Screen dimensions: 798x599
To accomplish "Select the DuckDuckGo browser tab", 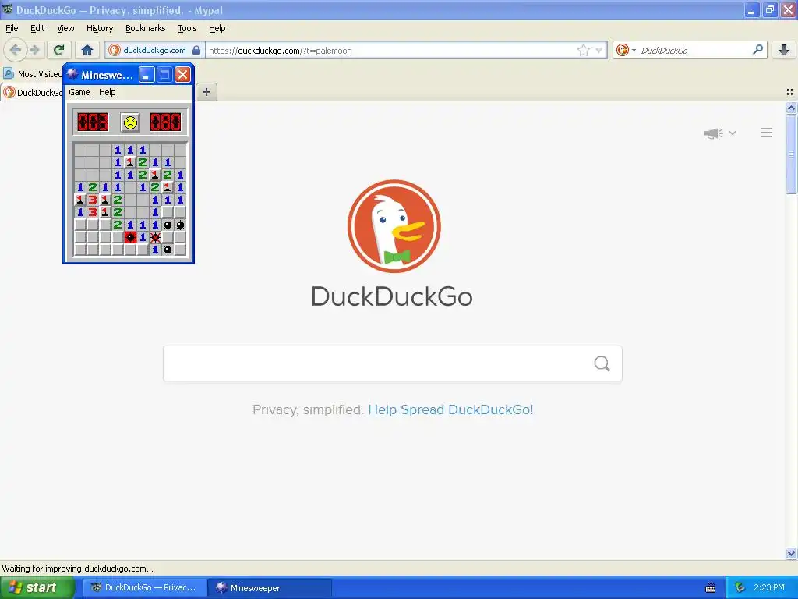I will pos(33,92).
